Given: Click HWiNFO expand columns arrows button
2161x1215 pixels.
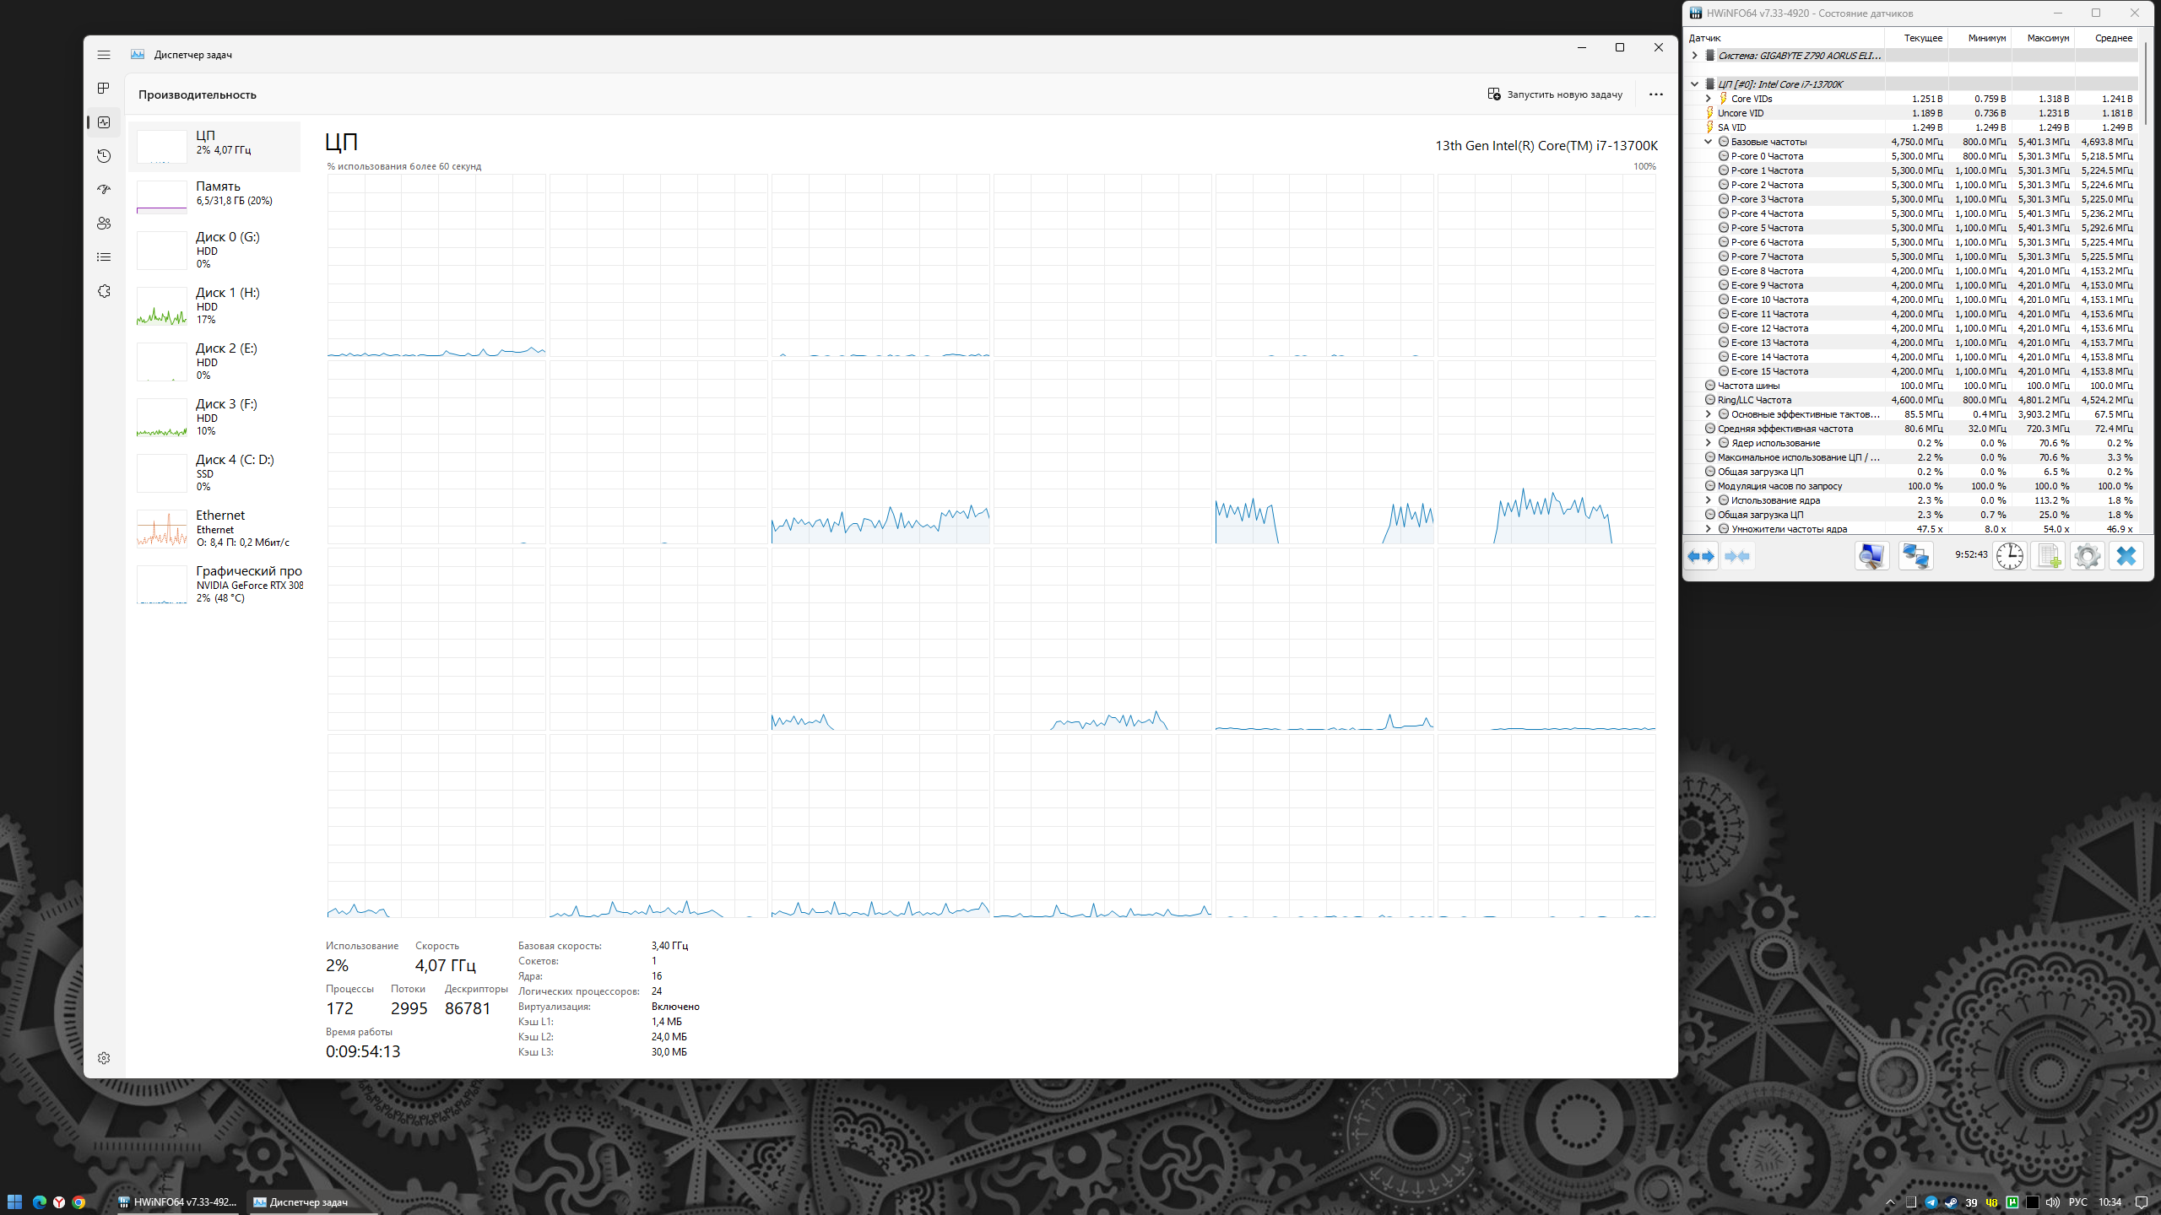Looking at the screenshot, I should coord(1701,556).
